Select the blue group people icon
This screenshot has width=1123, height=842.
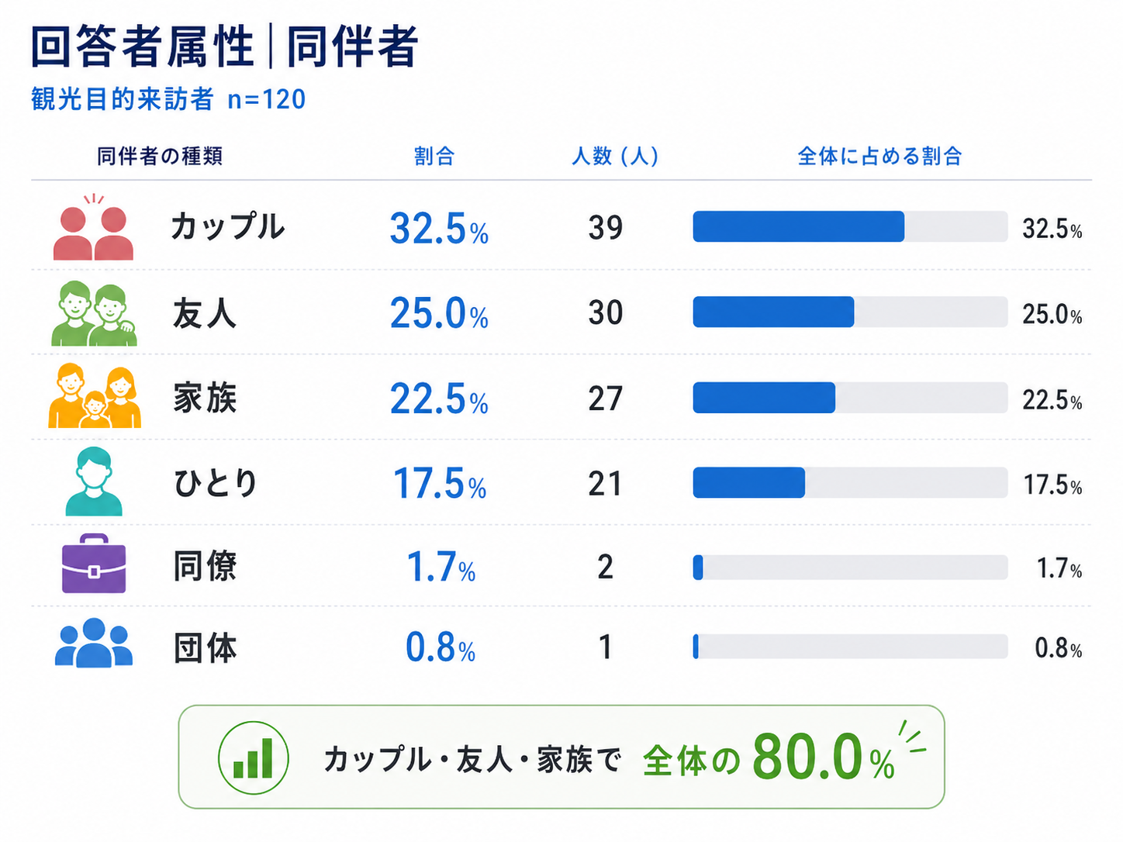[x=94, y=643]
